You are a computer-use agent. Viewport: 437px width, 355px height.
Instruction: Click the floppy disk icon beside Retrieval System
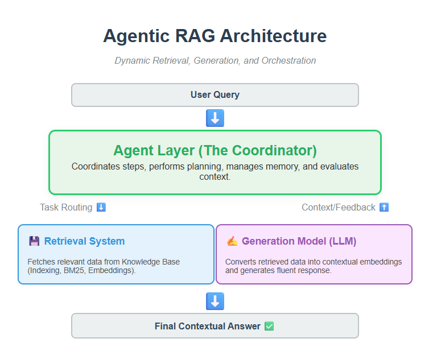click(34, 241)
